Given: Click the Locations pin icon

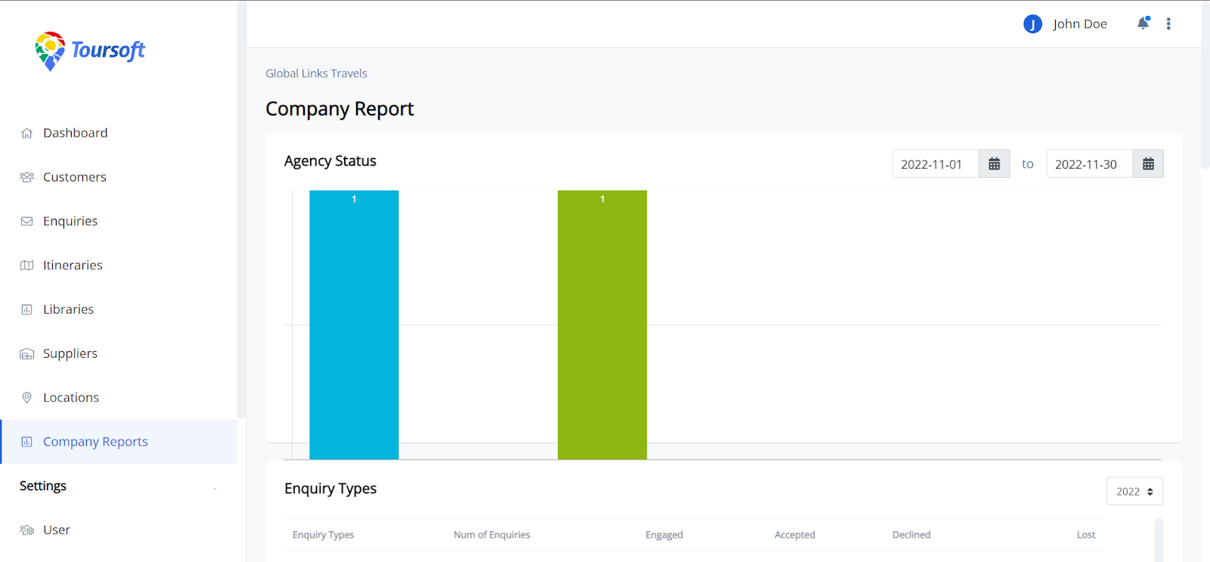Looking at the screenshot, I should point(27,398).
